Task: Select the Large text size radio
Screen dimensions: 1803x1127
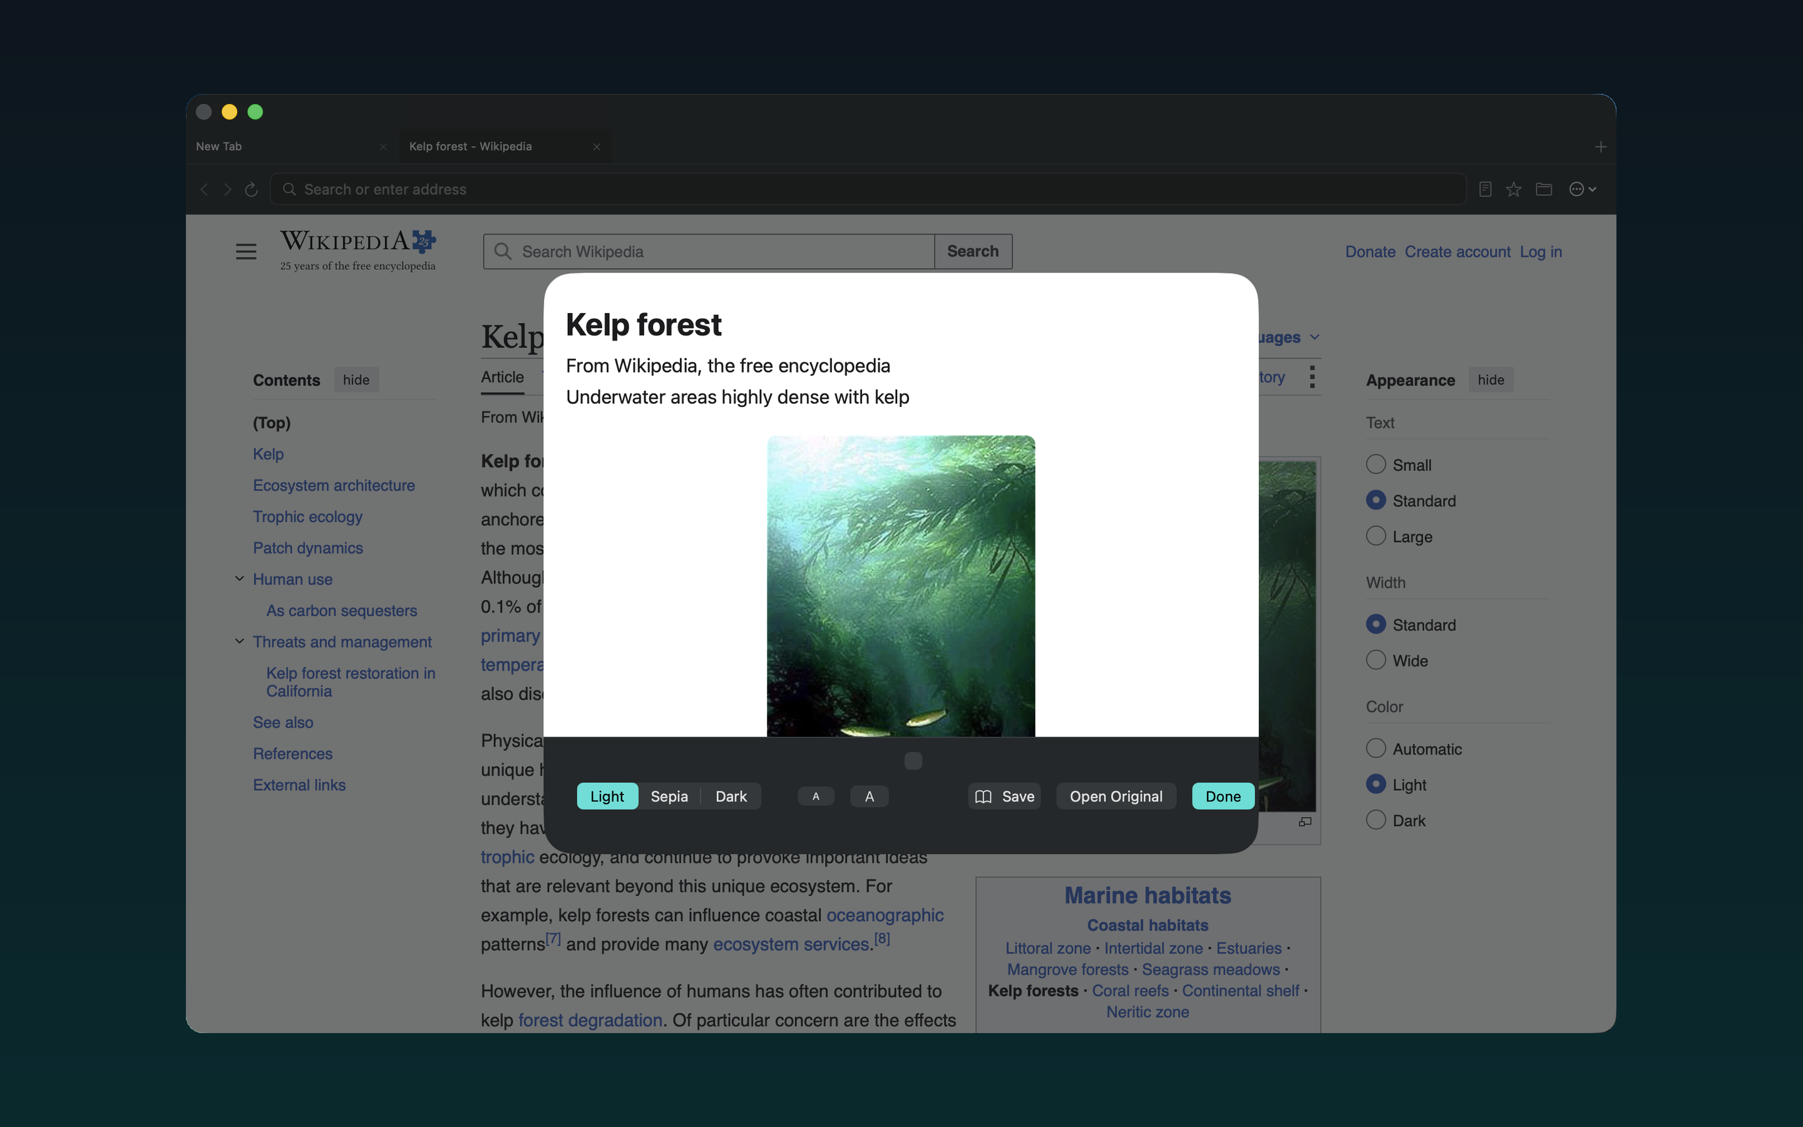Action: (1375, 536)
